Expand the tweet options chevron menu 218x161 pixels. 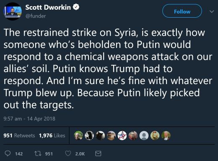click(x=212, y=11)
